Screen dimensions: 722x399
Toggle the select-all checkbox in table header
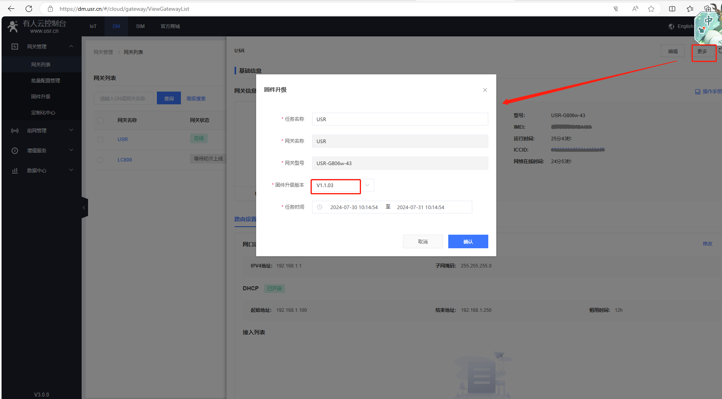pyautogui.click(x=100, y=120)
